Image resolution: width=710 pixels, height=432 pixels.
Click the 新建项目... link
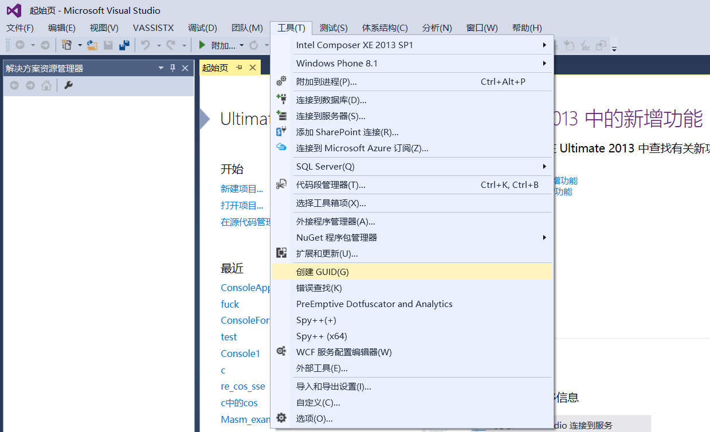click(x=242, y=188)
